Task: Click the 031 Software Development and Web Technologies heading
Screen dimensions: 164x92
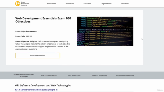Action: click(x=43, y=85)
